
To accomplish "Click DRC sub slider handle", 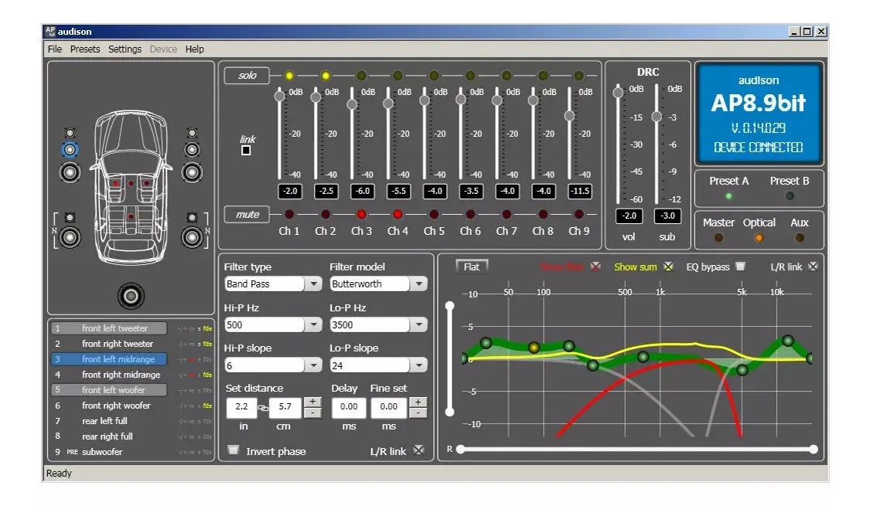I will (x=657, y=117).
